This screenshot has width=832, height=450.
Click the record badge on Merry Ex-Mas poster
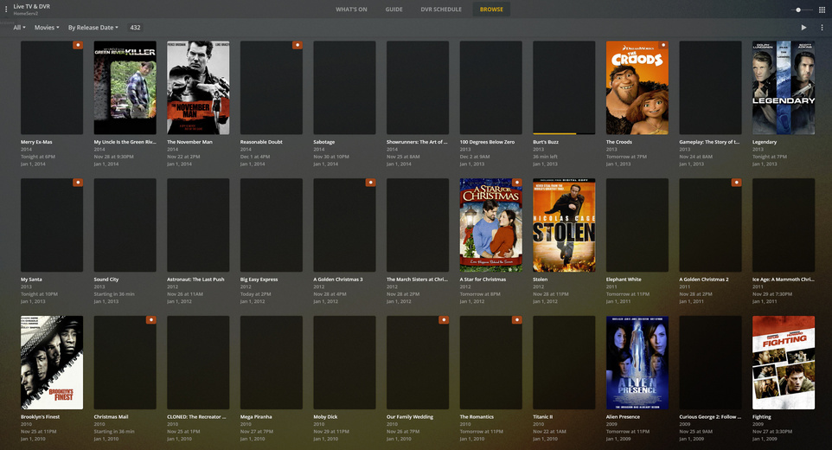click(x=78, y=45)
